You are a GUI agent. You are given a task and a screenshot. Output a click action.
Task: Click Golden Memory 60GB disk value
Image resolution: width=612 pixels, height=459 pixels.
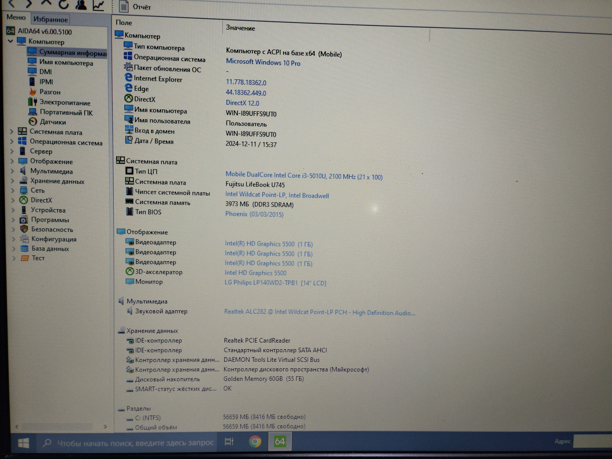(263, 379)
